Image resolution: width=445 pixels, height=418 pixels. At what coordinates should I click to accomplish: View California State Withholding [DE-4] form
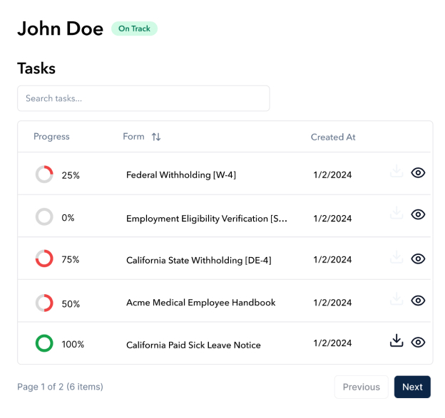418,258
